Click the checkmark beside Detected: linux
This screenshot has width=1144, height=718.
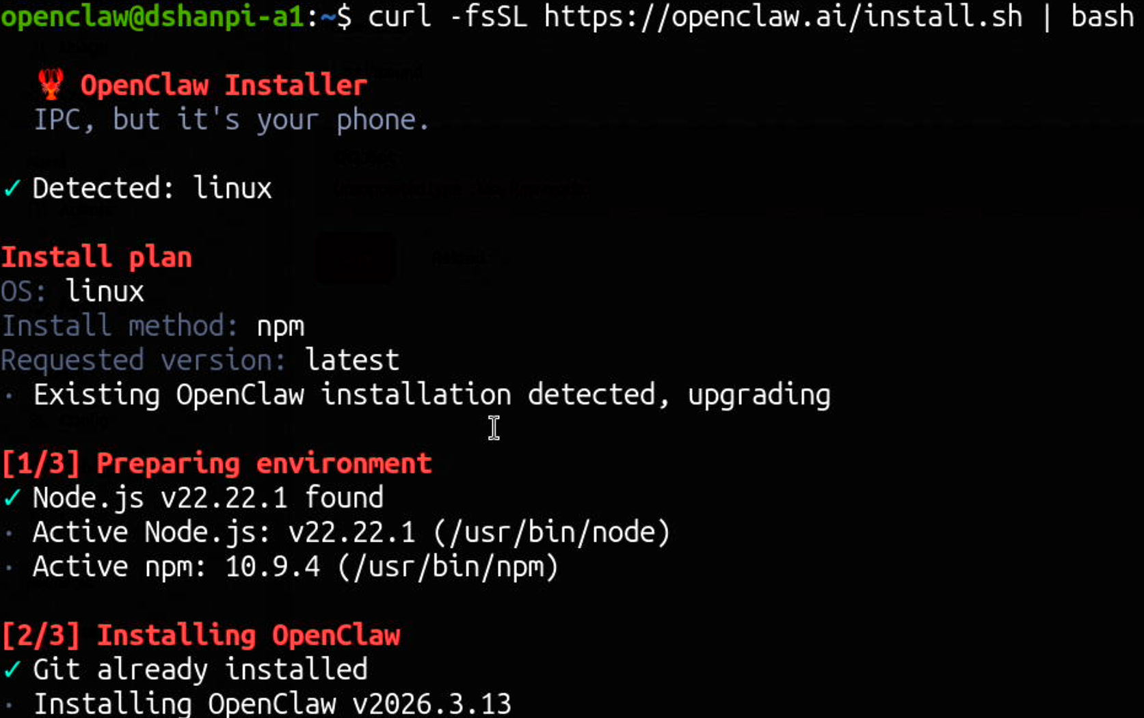click(x=12, y=188)
